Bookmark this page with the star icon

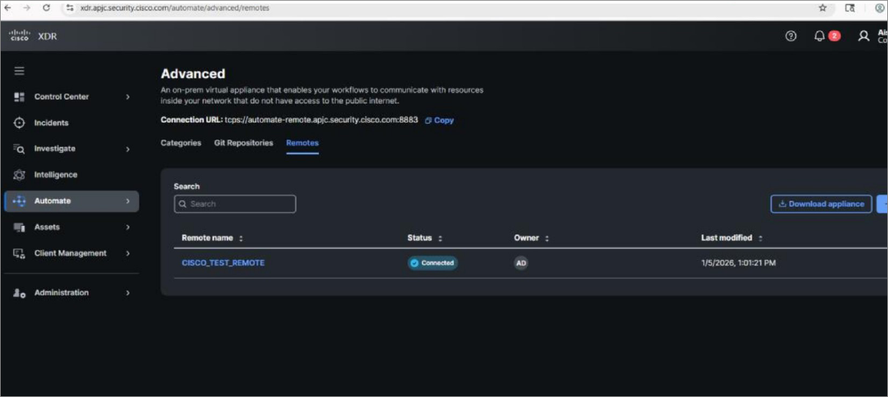tap(823, 8)
